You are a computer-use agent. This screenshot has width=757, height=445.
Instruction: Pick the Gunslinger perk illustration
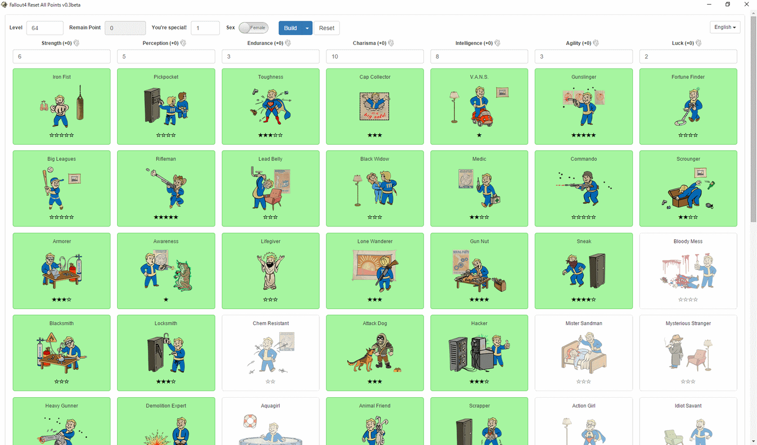coord(584,106)
